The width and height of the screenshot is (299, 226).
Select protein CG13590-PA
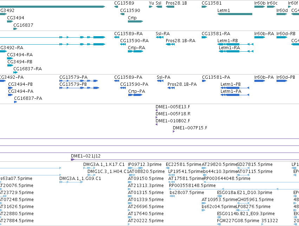134,84
